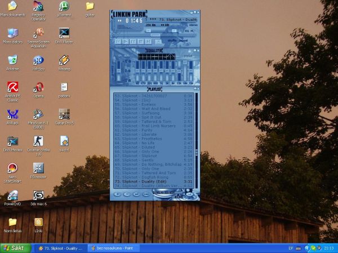The width and height of the screenshot is (338, 253).
Task: Open the guitar folder icon
Action: [x=90, y=9]
